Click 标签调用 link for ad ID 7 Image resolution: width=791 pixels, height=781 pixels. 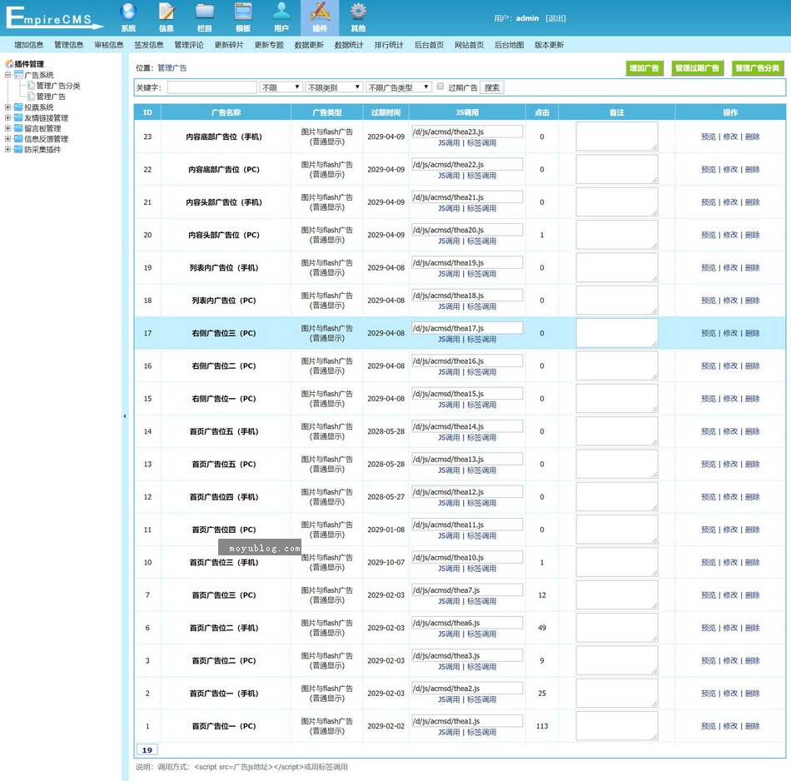tap(481, 601)
